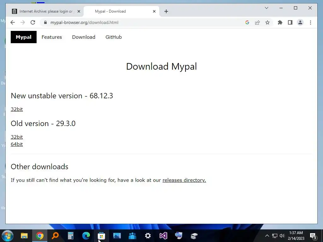Open the Photos app in taskbar
Screen dimensions: 323x242
[x=117, y=236]
